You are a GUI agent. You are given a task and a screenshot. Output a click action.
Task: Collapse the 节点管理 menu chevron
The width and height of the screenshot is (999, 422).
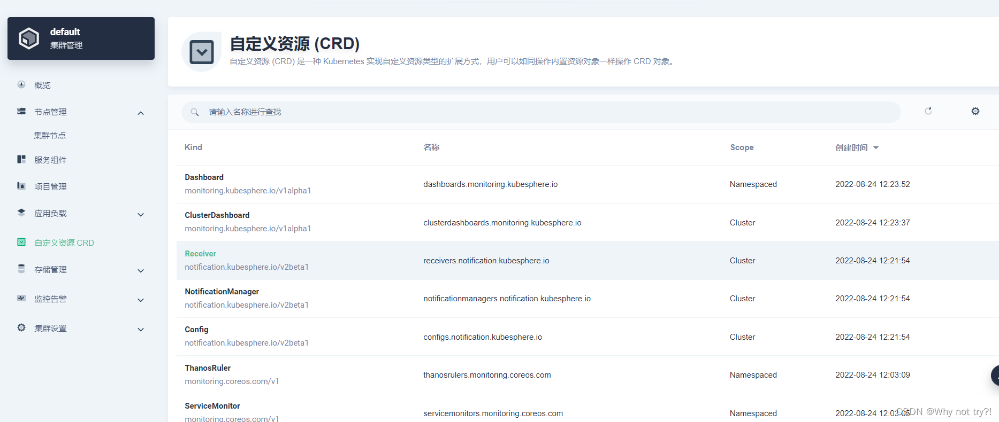pos(141,113)
